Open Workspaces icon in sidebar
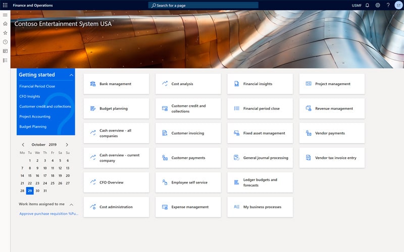This screenshot has width=404, height=252. pyautogui.click(x=5, y=51)
